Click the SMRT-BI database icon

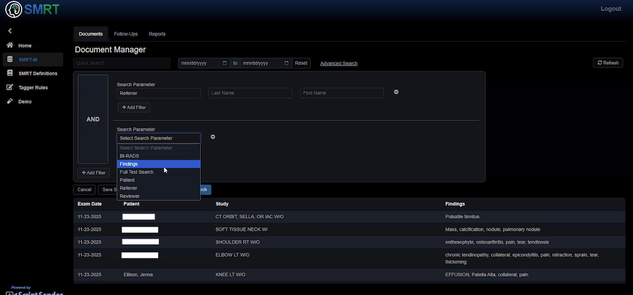(10, 59)
